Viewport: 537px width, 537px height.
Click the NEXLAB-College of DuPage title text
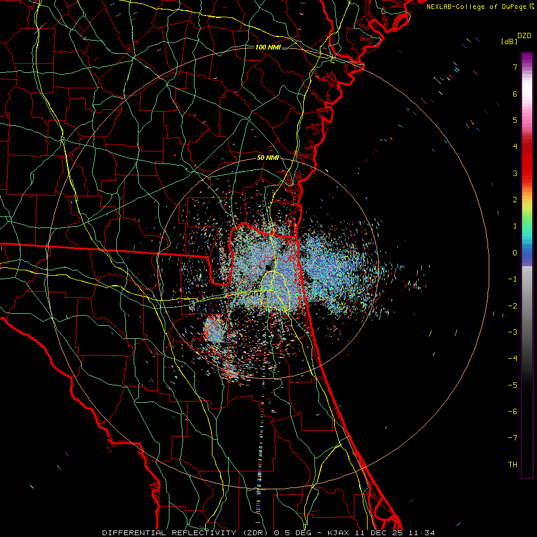[476, 7]
